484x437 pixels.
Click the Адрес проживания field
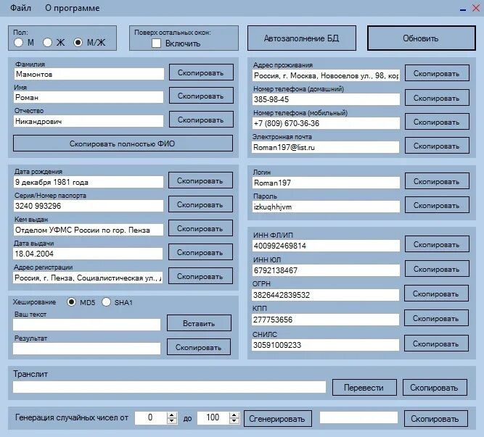(326, 75)
